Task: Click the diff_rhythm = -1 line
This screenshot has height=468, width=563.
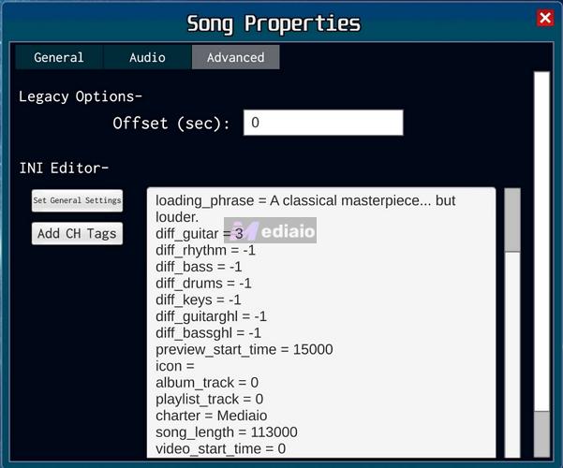Action: (205, 250)
